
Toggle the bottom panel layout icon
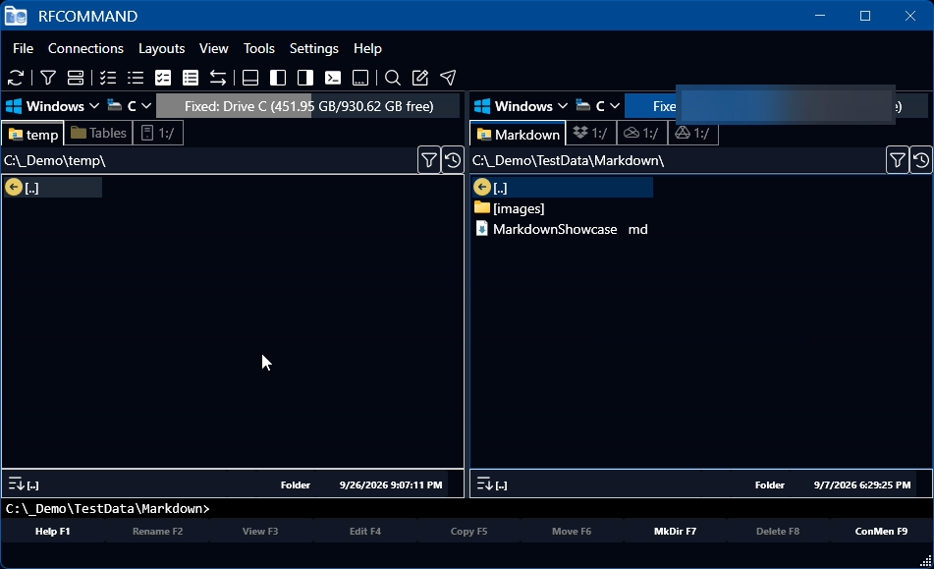[250, 78]
